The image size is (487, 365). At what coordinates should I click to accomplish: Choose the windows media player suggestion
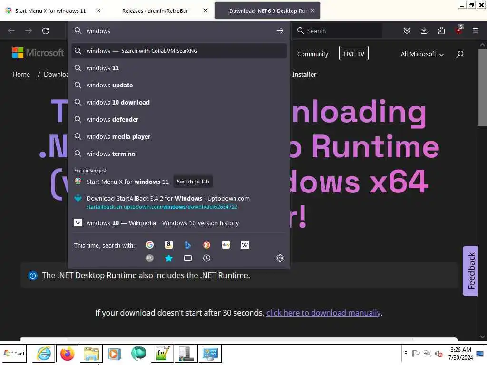point(179,136)
